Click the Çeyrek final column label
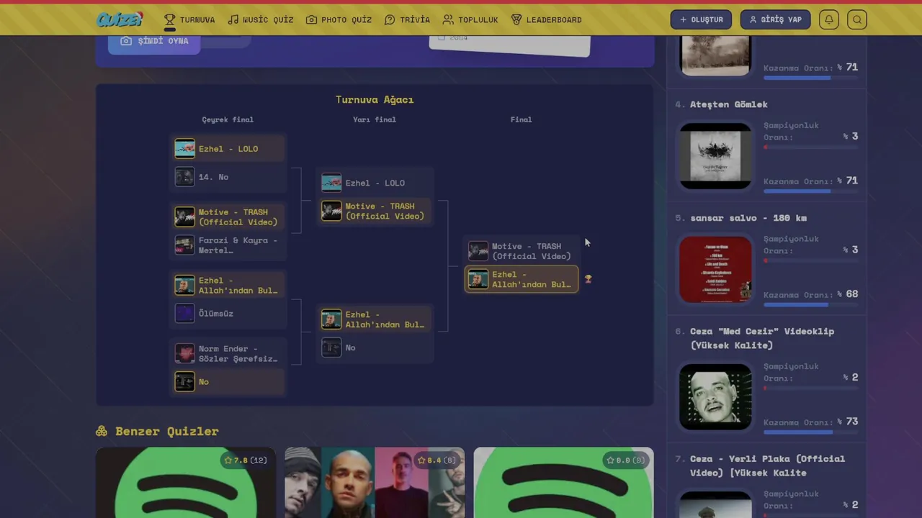This screenshot has height=518, width=922. click(228, 119)
